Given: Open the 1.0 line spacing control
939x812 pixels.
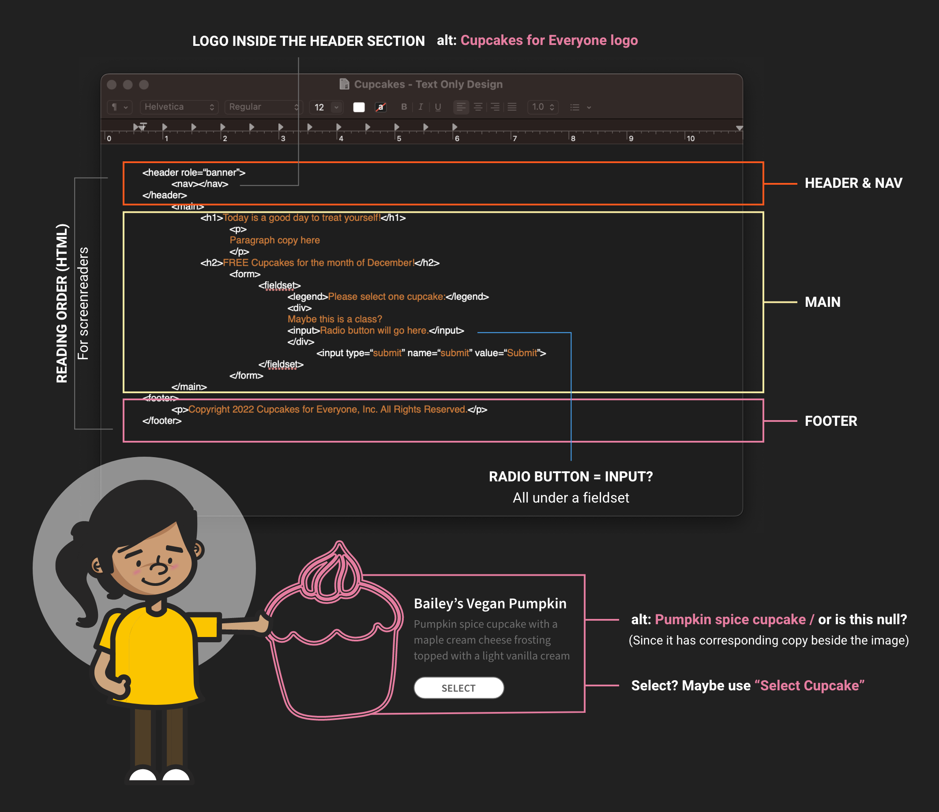Looking at the screenshot, I should click(x=543, y=107).
